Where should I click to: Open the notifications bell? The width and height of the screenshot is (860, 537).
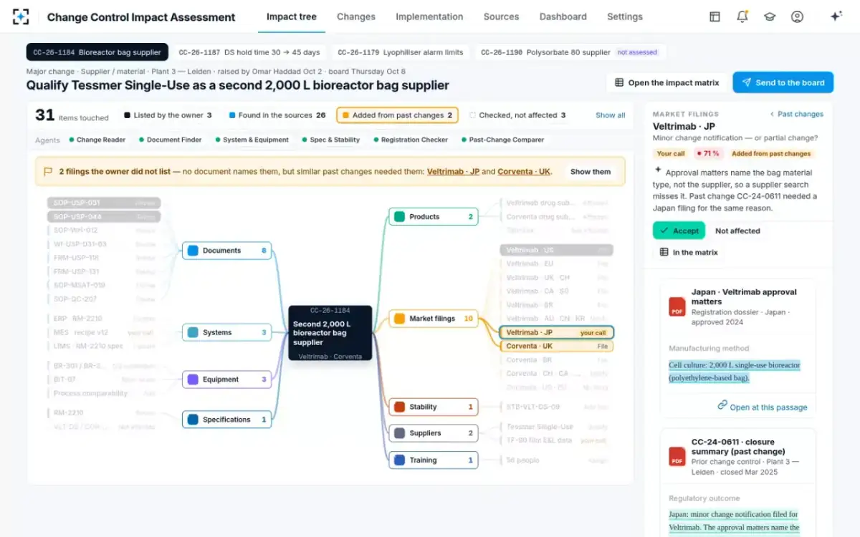coord(742,16)
